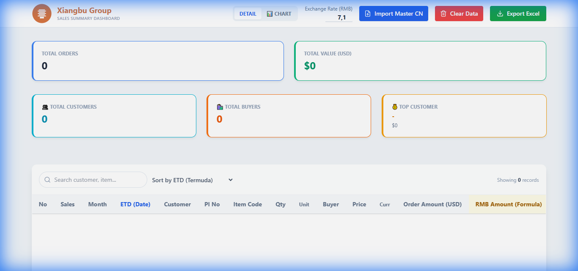This screenshot has width=578, height=271.
Task: Switch to the CHART view tab
Action: tap(279, 14)
